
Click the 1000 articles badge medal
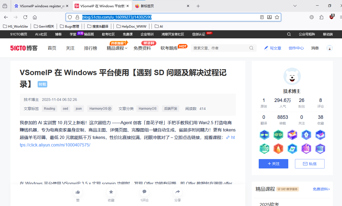coord(264,149)
